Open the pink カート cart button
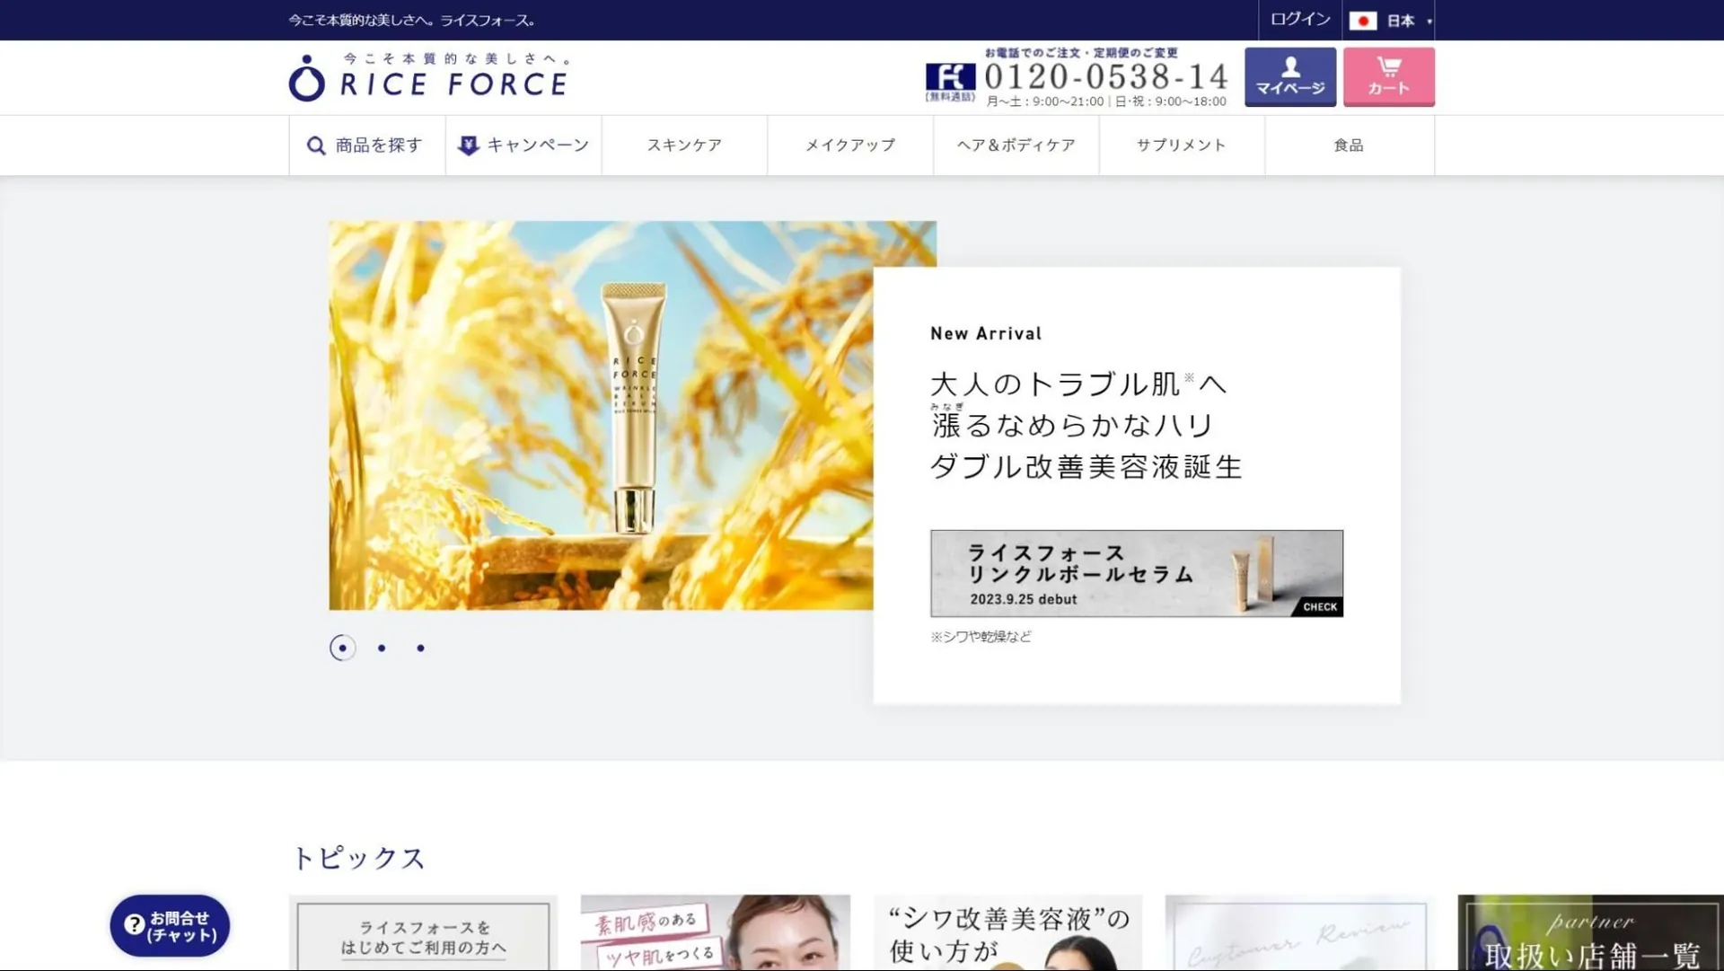This screenshot has width=1724, height=971. coord(1388,77)
